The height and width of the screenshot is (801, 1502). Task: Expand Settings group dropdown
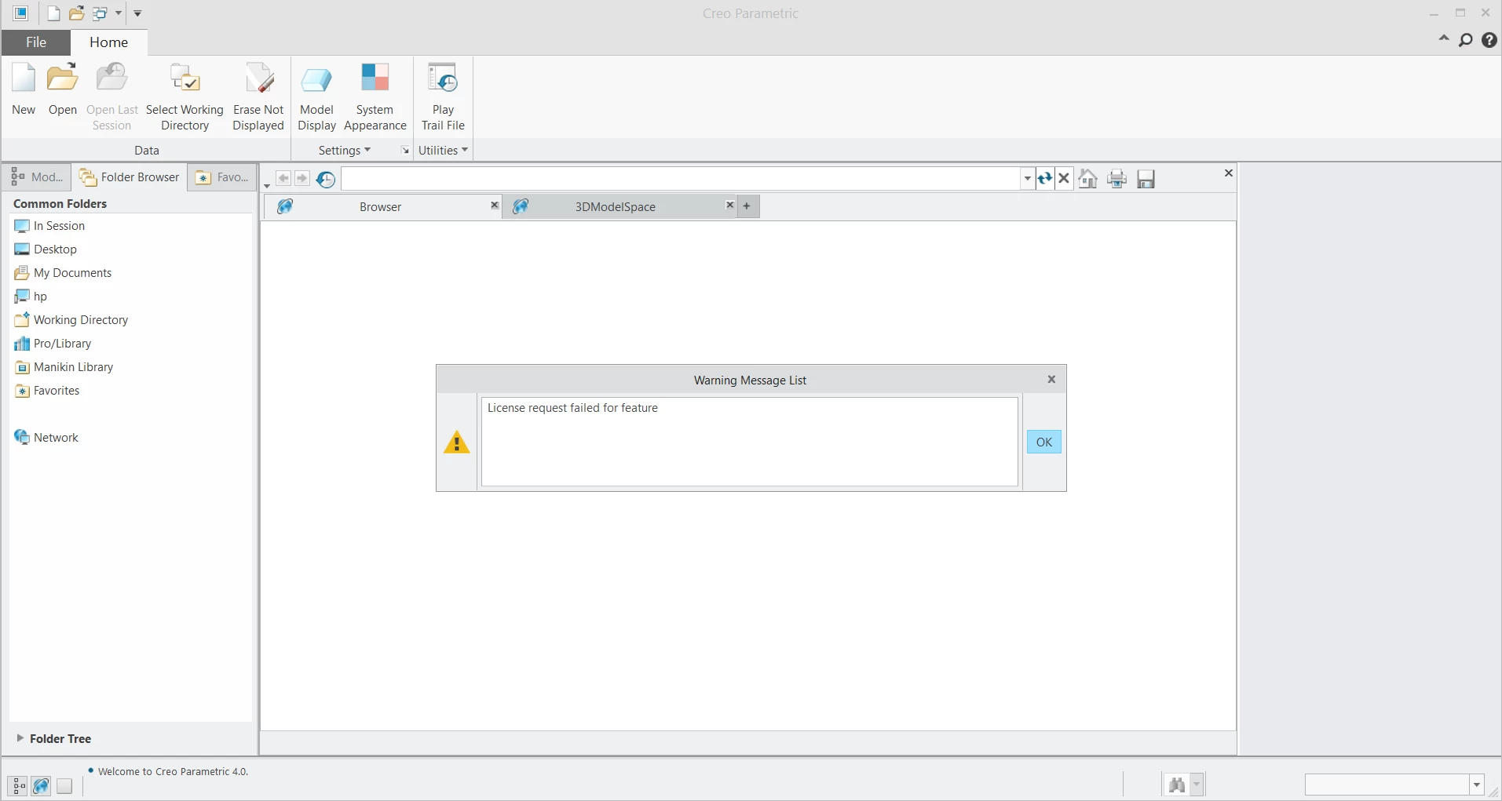[345, 151]
